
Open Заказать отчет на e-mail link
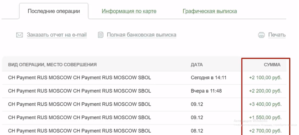[x=57, y=35]
